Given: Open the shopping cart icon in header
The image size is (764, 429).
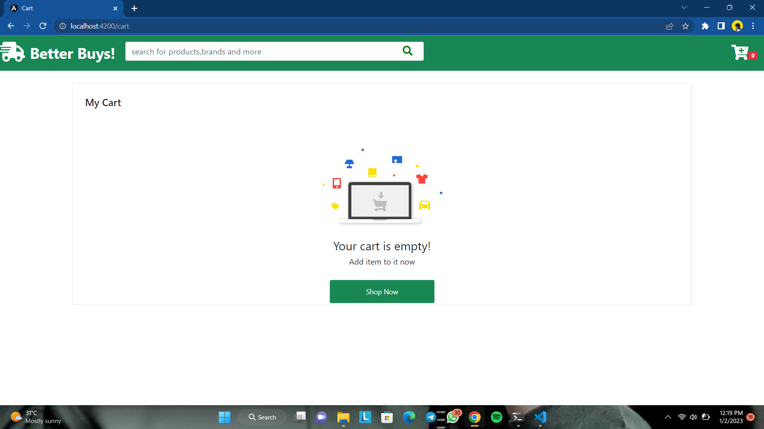Looking at the screenshot, I should pos(741,52).
